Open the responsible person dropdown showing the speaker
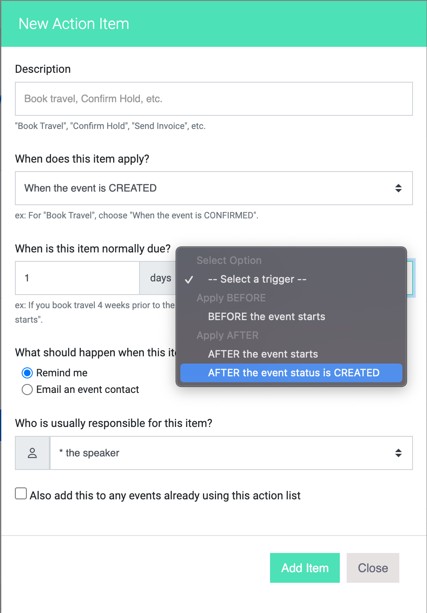 click(231, 453)
